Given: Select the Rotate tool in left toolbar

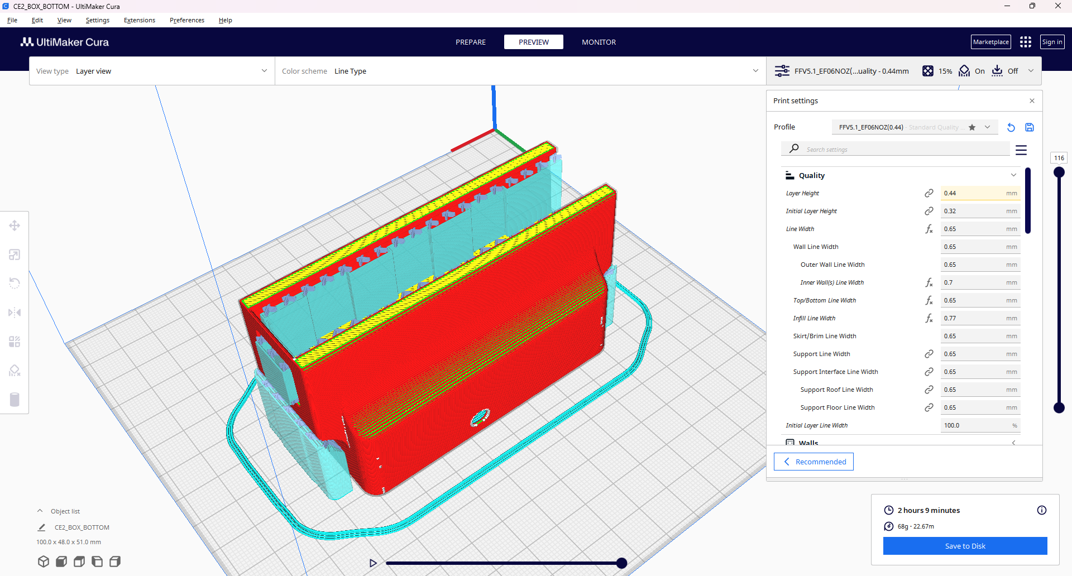Looking at the screenshot, I should pos(15,284).
